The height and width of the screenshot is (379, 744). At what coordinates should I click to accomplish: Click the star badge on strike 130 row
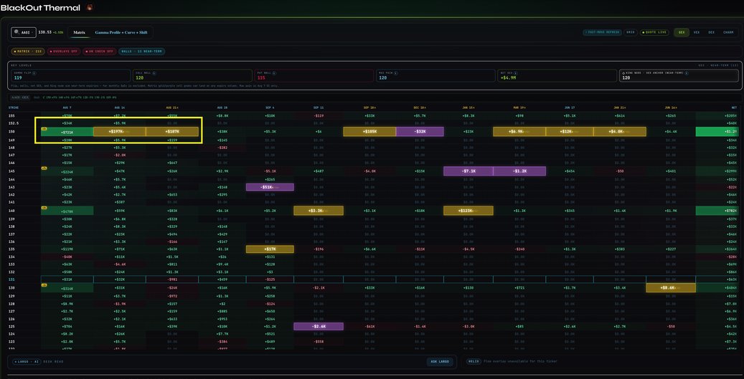44,284
